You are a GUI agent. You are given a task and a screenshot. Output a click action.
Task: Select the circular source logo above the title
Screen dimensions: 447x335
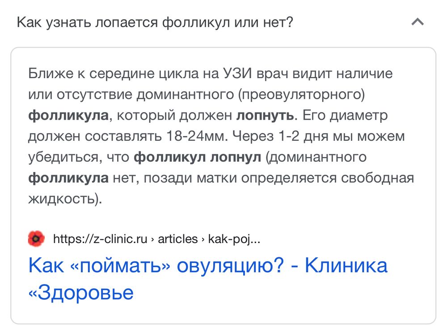(36, 239)
